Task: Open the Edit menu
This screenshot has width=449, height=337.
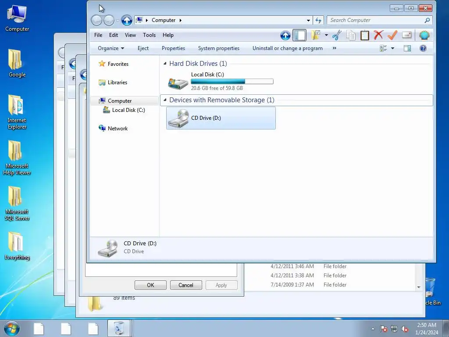Action: click(114, 35)
